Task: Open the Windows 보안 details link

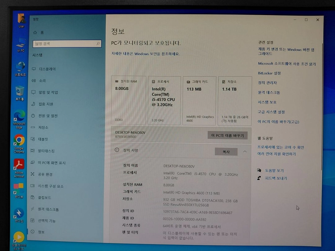Action: pos(145,54)
